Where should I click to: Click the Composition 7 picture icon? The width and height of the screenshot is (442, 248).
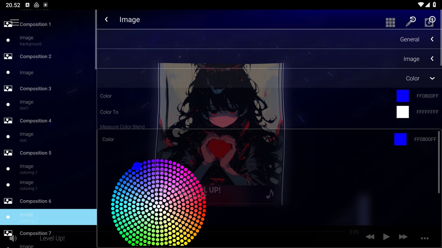(x=8, y=233)
